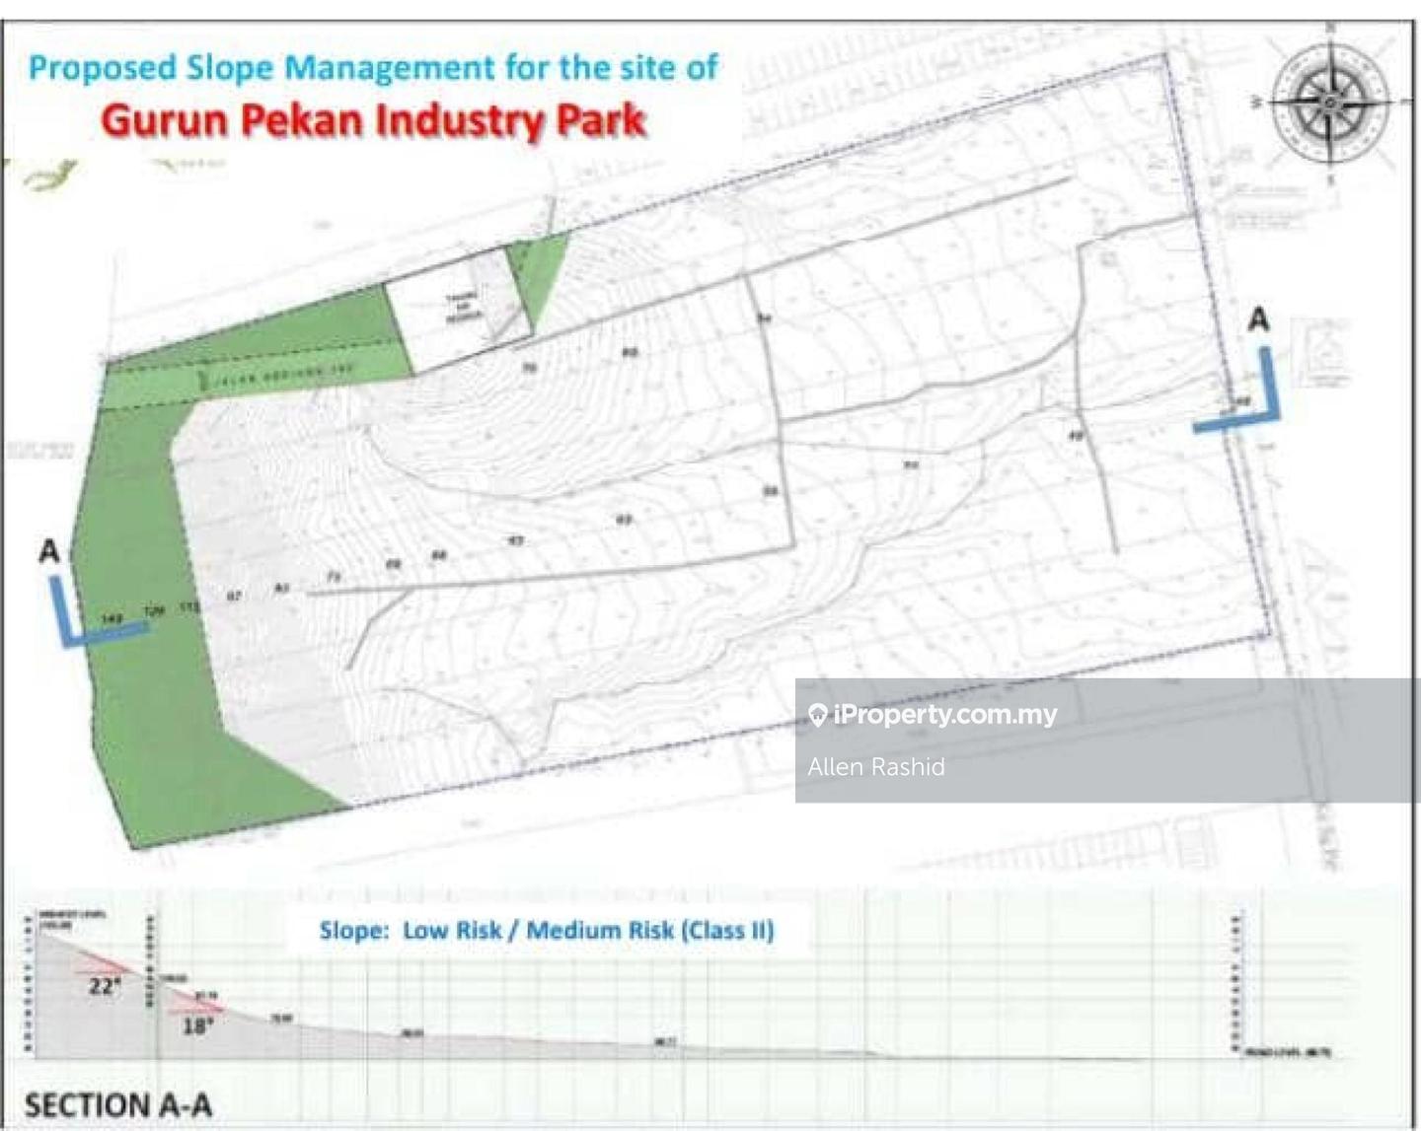The width and height of the screenshot is (1421, 1131).
Task: Click the letter A above left section marker
Action: click(x=49, y=551)
